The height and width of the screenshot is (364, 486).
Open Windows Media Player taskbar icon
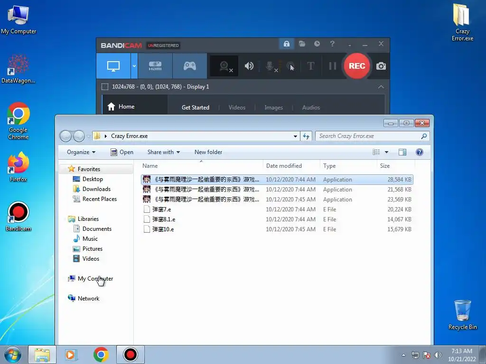coord(71,355)
